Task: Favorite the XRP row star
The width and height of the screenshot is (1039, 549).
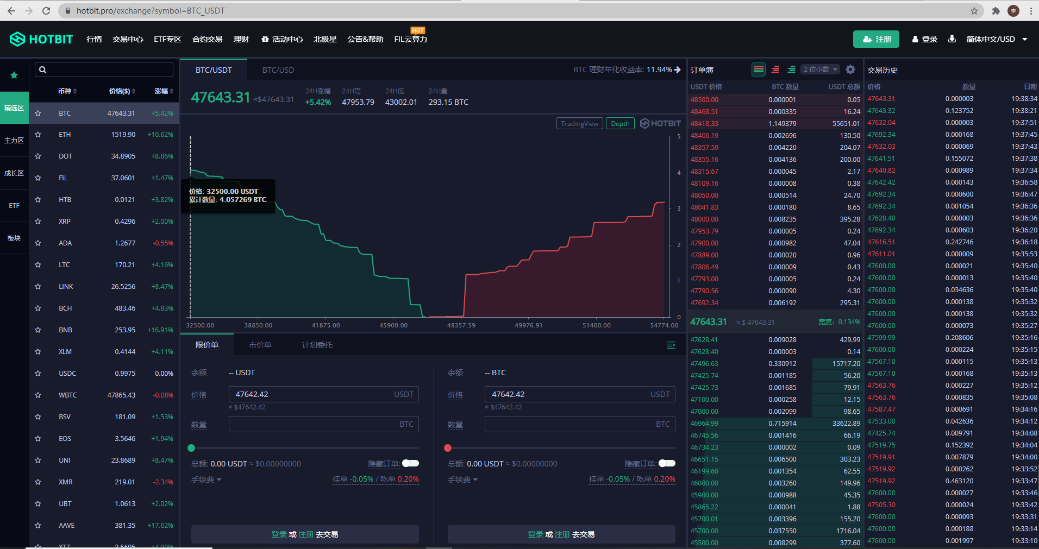Action: pyautogui.click(x=38, y=222)
